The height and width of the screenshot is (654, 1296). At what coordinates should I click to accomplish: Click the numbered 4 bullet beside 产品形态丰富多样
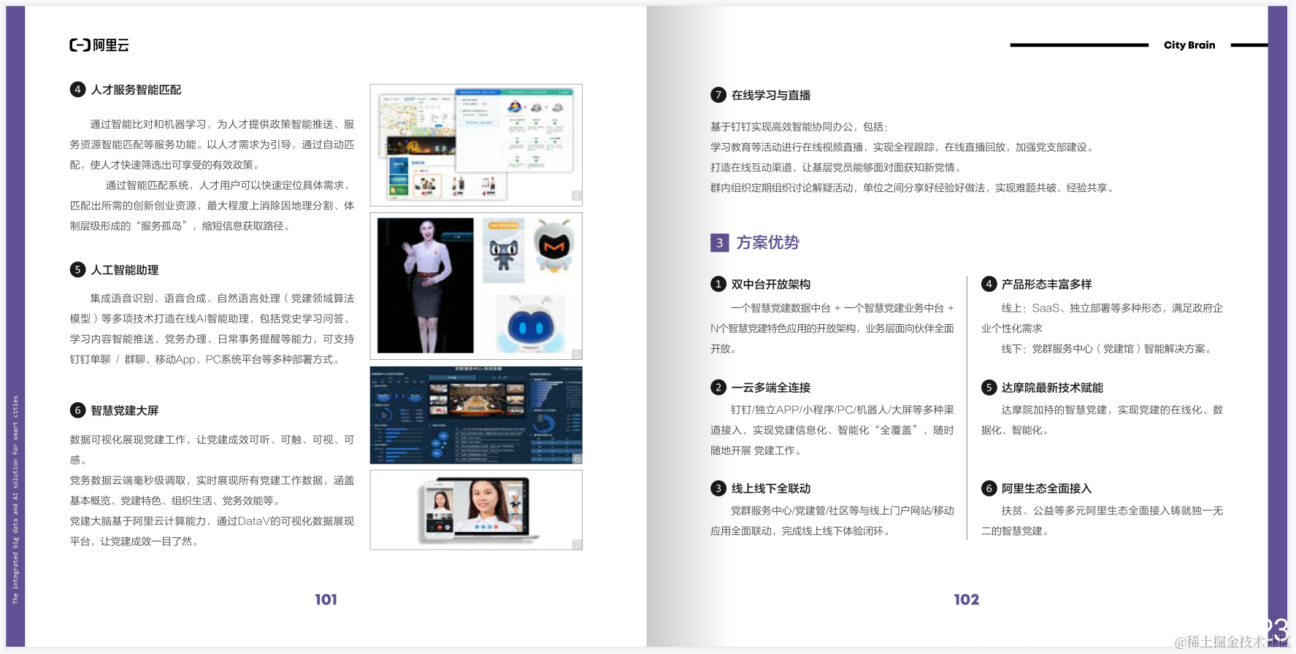pos(989,284)
